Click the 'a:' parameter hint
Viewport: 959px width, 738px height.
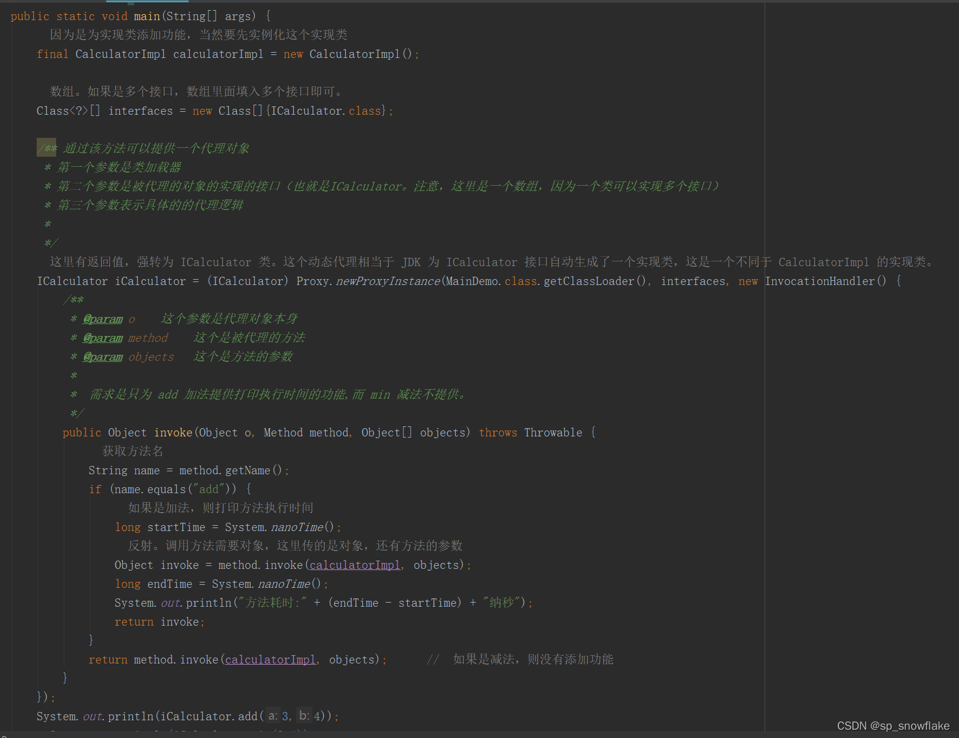[272, 716]
